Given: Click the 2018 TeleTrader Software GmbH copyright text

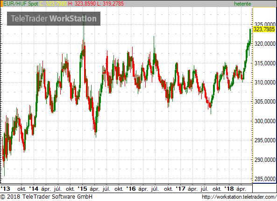Looking at the screenshot, I should [46, 197].
